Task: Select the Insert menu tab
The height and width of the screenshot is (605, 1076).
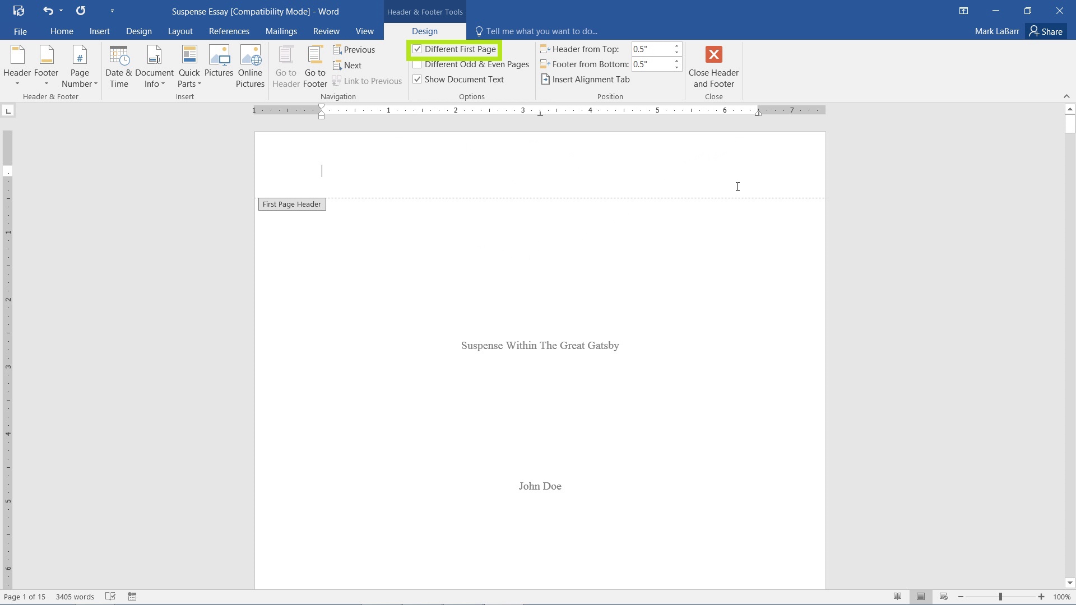Action: click(x=100, y=31)
